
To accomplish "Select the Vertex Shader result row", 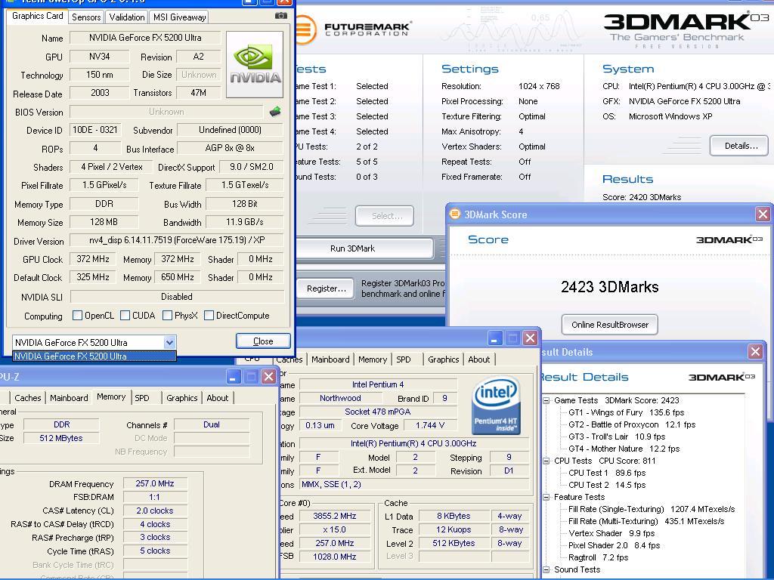I will point(611,533).
